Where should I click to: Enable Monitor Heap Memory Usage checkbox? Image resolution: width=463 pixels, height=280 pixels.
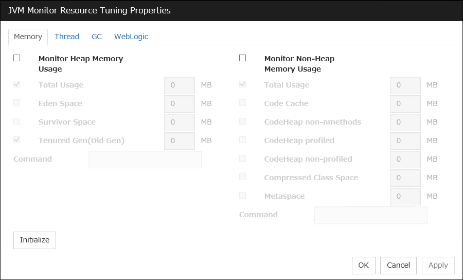[x=17, y=58]
